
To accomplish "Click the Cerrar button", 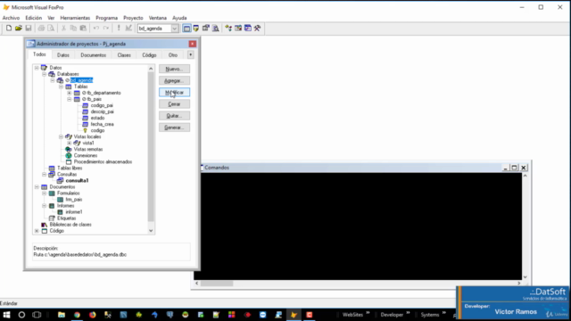I will pyautogui.click(x=175, y=104).
